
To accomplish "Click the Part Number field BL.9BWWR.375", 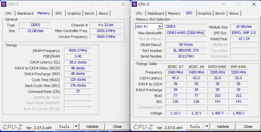I will [186, 50].
